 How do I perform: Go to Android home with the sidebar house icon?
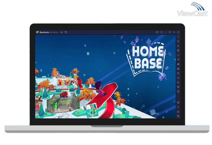pos(178,112)
